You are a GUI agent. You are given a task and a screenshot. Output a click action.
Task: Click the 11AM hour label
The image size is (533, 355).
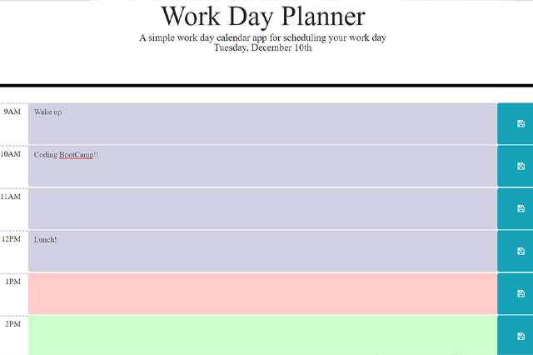pyautogui.click(x=11, y=197)
